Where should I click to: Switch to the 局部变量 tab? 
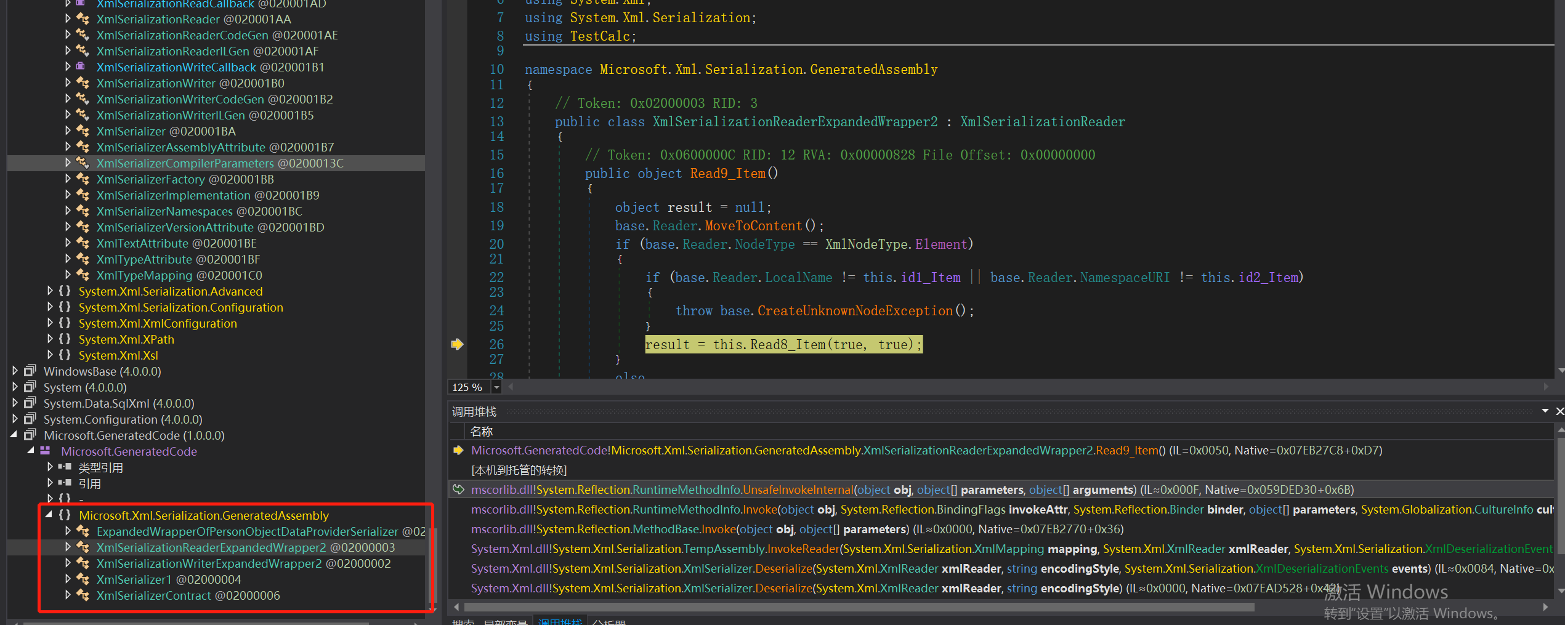[x=505, y=622]
